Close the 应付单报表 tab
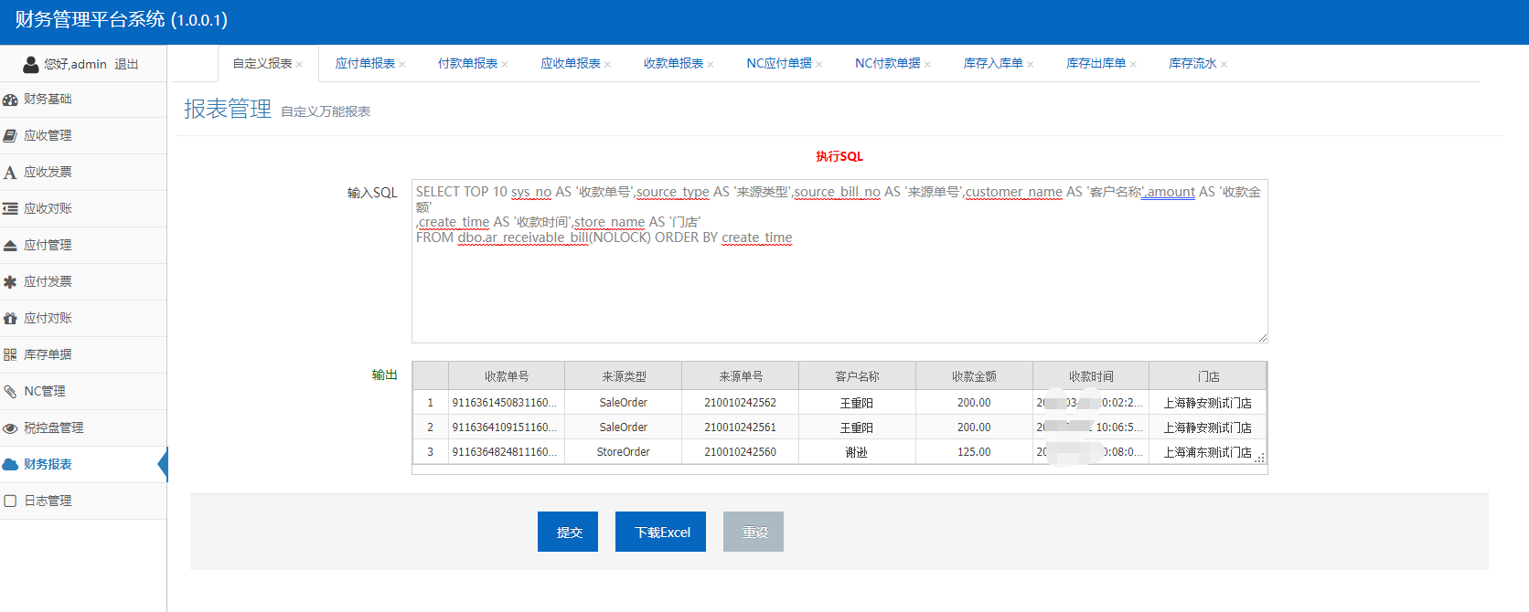Screen dimensions: 1529x612 402,65
